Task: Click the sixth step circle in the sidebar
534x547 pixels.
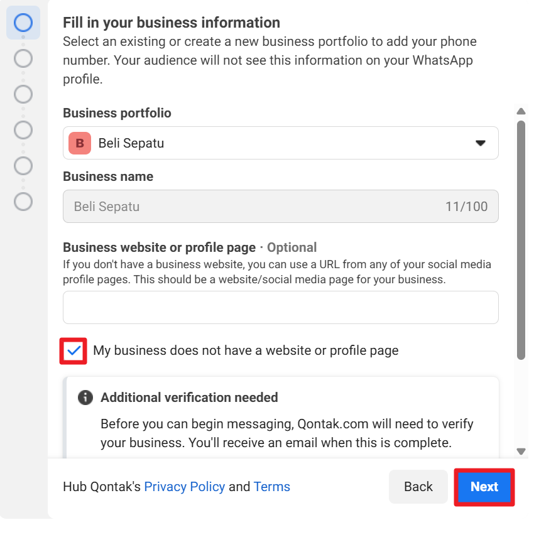Action: click(23, 202)
